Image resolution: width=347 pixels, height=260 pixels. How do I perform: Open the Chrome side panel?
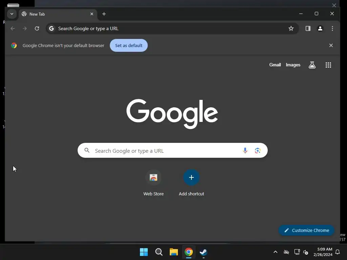(x=308, y=28)
